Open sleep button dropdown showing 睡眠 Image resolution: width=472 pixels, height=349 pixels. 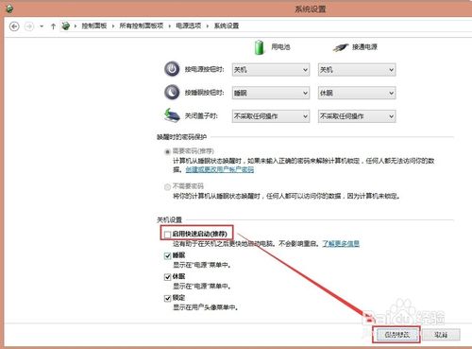tap(271, 93)
